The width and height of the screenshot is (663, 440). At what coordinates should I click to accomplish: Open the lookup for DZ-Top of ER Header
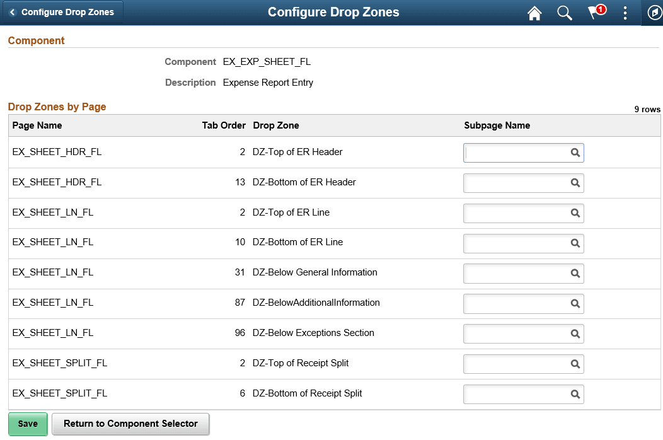click(x=575, y=153)
